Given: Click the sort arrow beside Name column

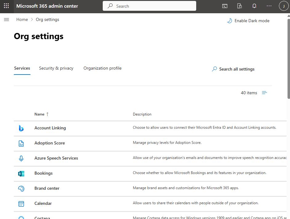Looking at the screenshot, I should [x=47, y=114].
